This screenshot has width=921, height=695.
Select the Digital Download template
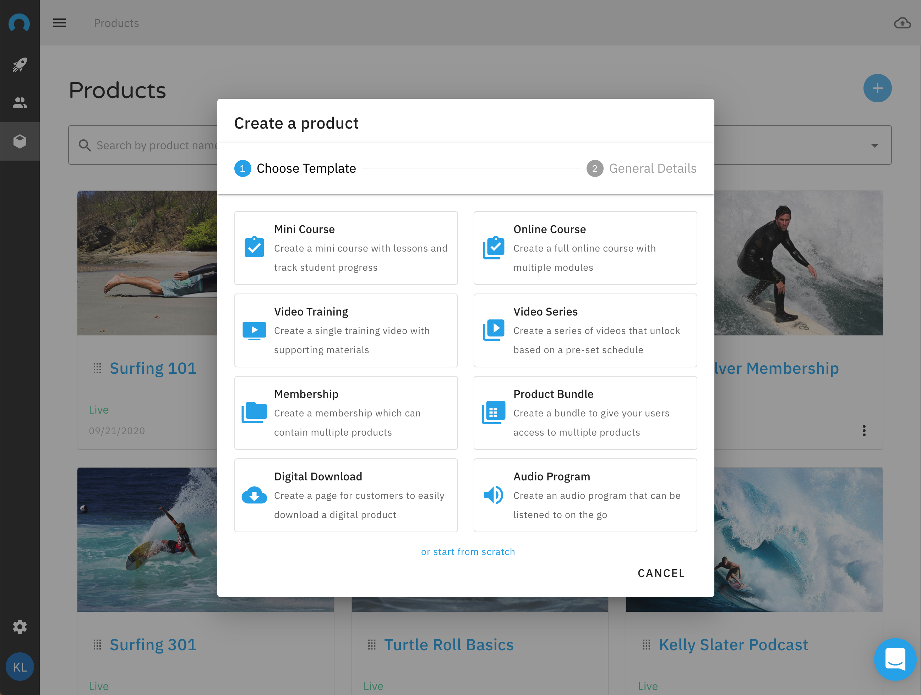tap(345, 495)
